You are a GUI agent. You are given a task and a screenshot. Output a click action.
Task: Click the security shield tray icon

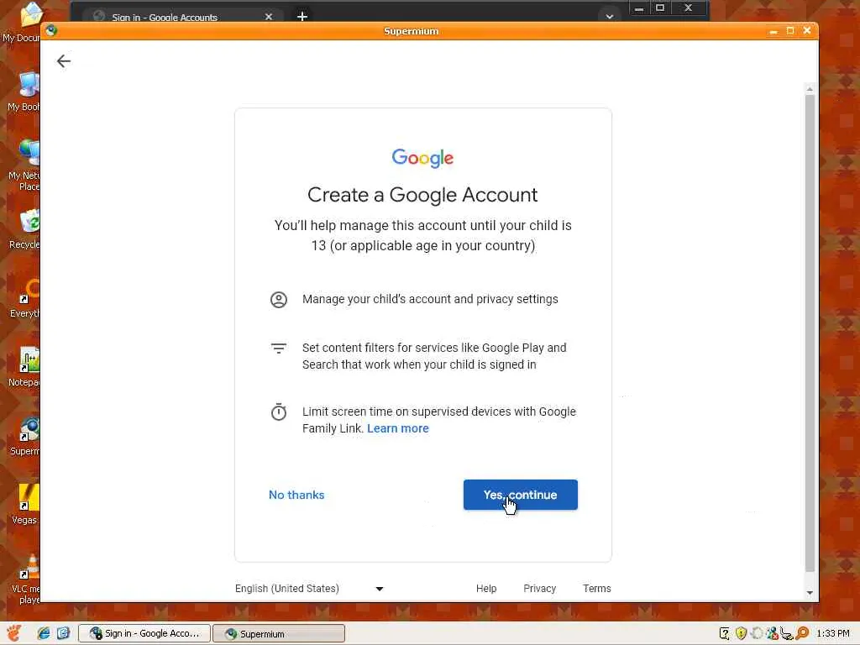coord(741,633)
